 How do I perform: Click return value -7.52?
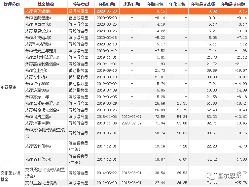pyautogui.click(x=160, y=51)
